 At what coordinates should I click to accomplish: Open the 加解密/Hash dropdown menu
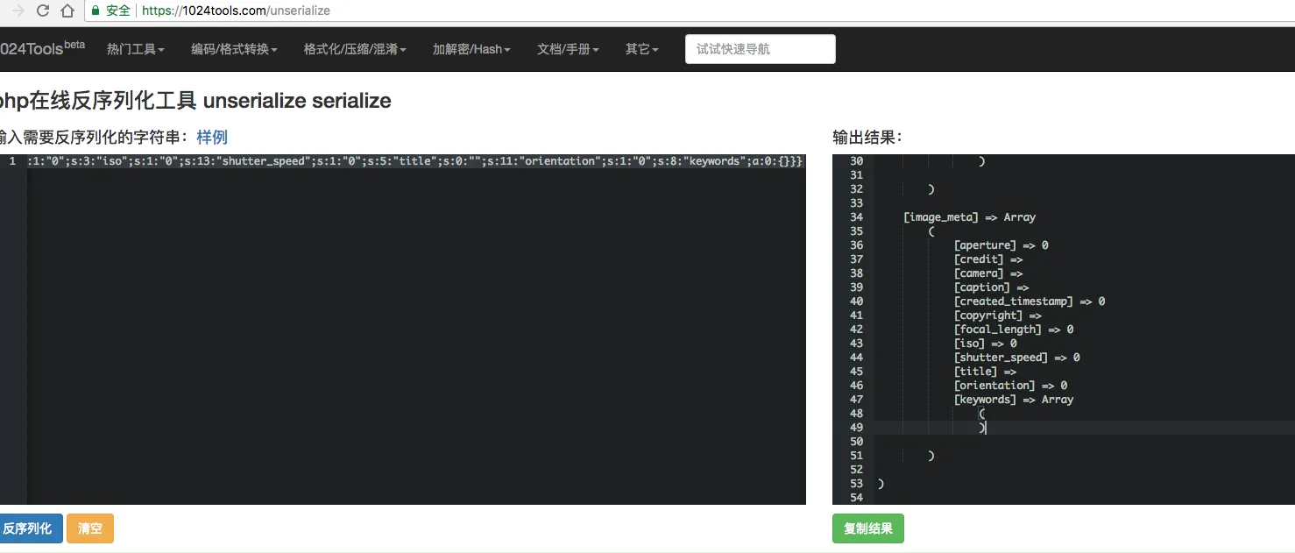point(471,49)
